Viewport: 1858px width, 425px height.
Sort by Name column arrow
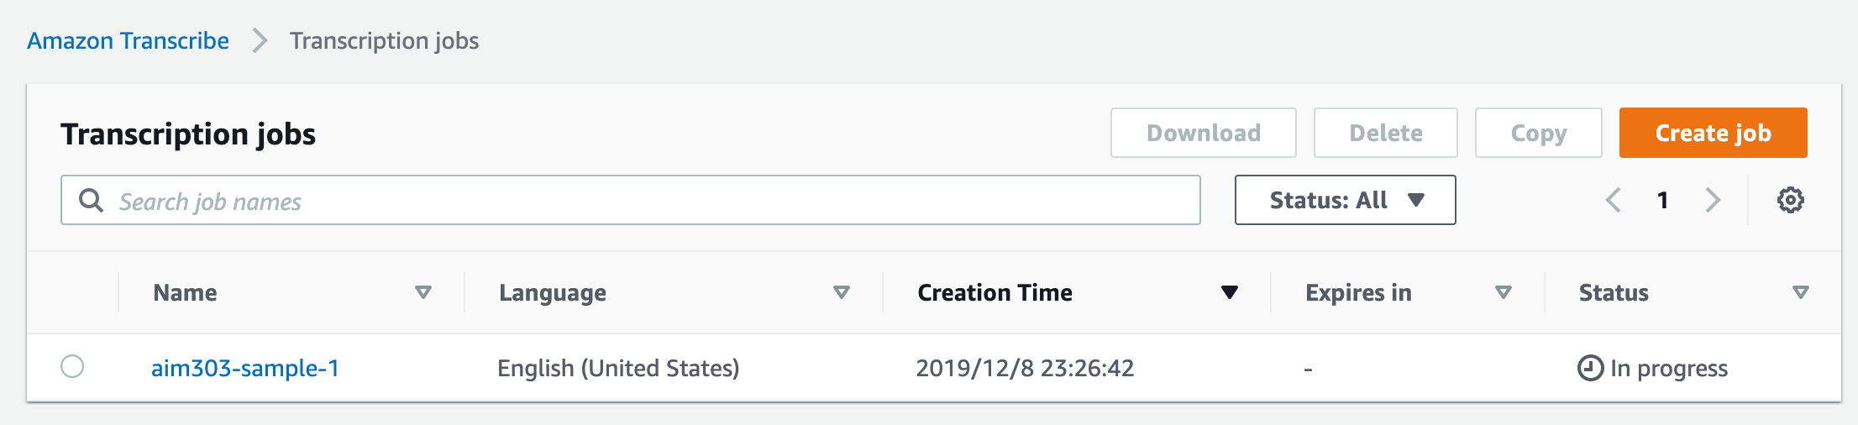(423, 292)
